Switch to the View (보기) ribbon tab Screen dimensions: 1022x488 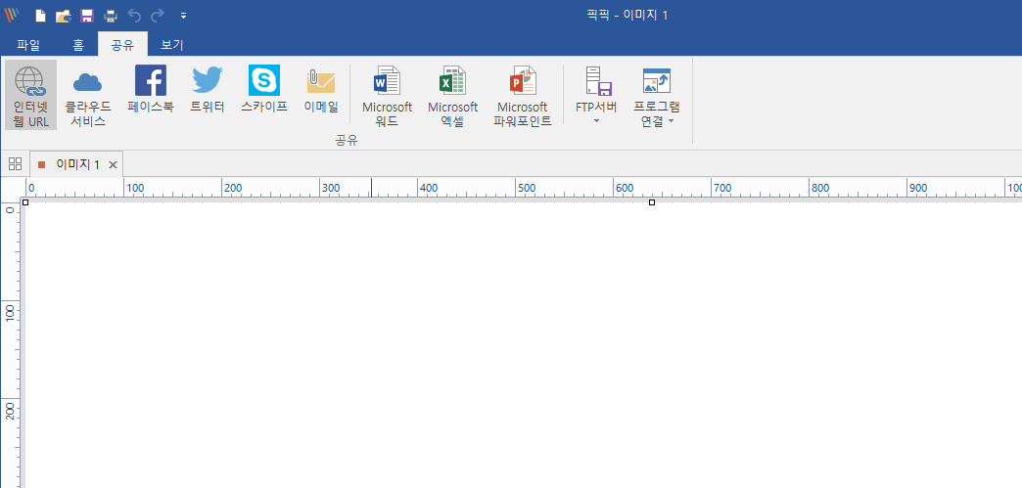(x=172, y=45)
